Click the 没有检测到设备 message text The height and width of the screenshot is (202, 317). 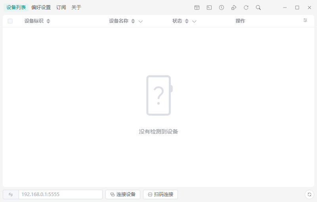coord(158,132)
